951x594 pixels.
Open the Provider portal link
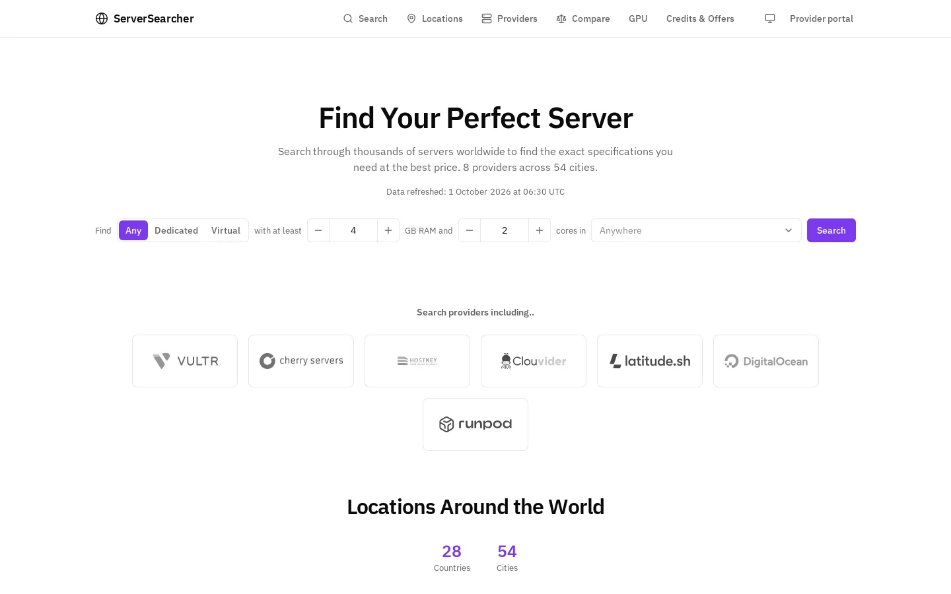click(x=809, y=18)
